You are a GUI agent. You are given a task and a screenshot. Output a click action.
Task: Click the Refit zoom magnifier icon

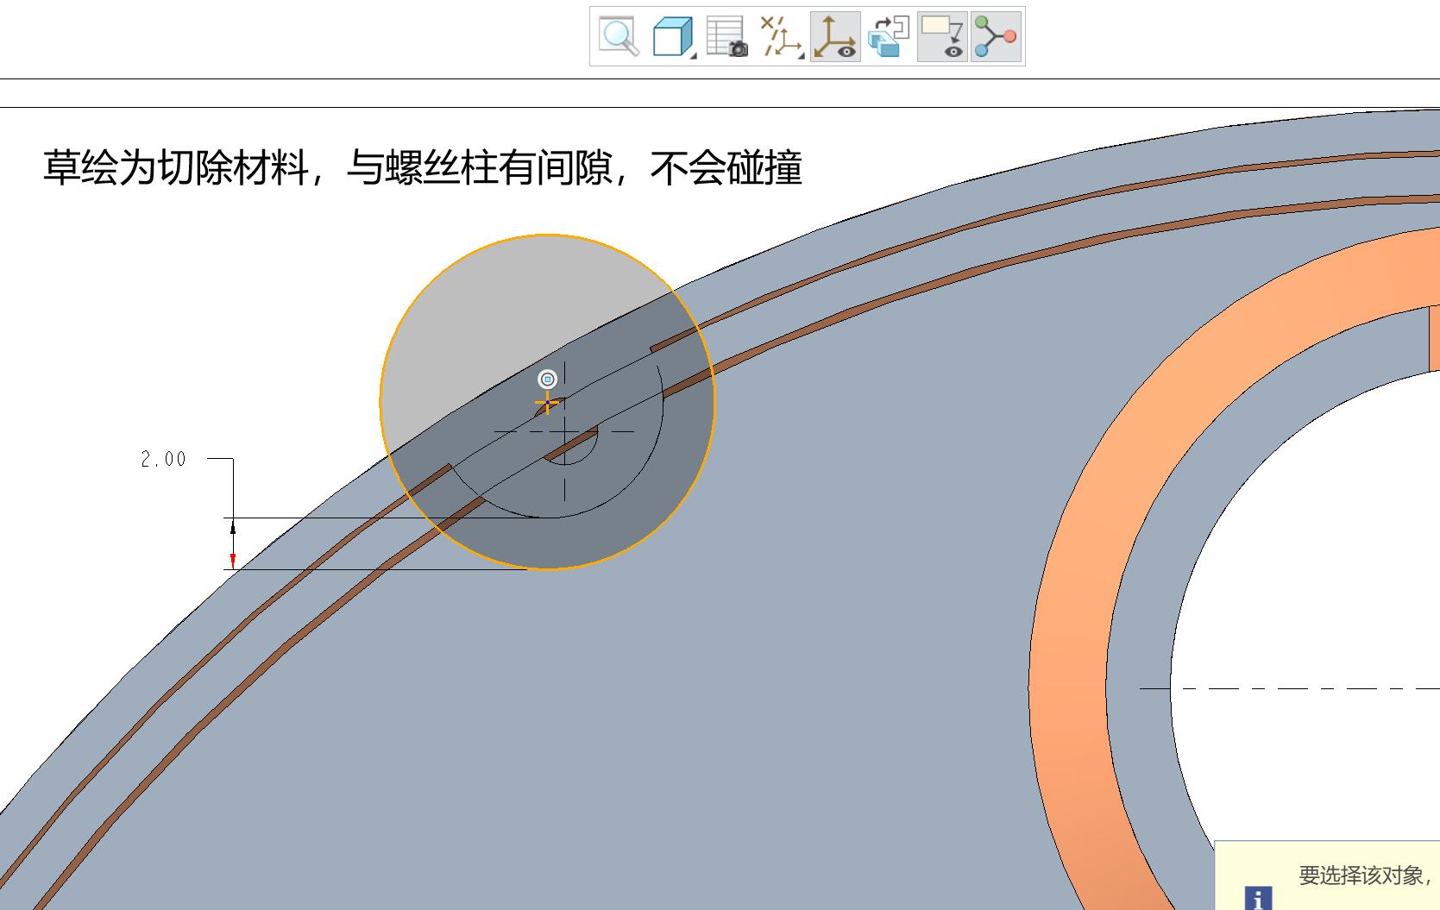tap(619, 37)
